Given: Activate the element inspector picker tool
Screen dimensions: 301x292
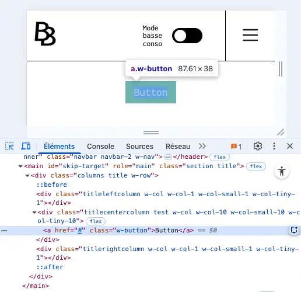Looking at the screenshot, I should [x=9, y=146].
